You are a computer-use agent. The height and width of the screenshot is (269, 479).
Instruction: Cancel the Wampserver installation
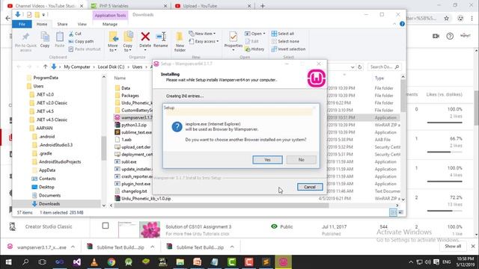click(x=310, y=187)
